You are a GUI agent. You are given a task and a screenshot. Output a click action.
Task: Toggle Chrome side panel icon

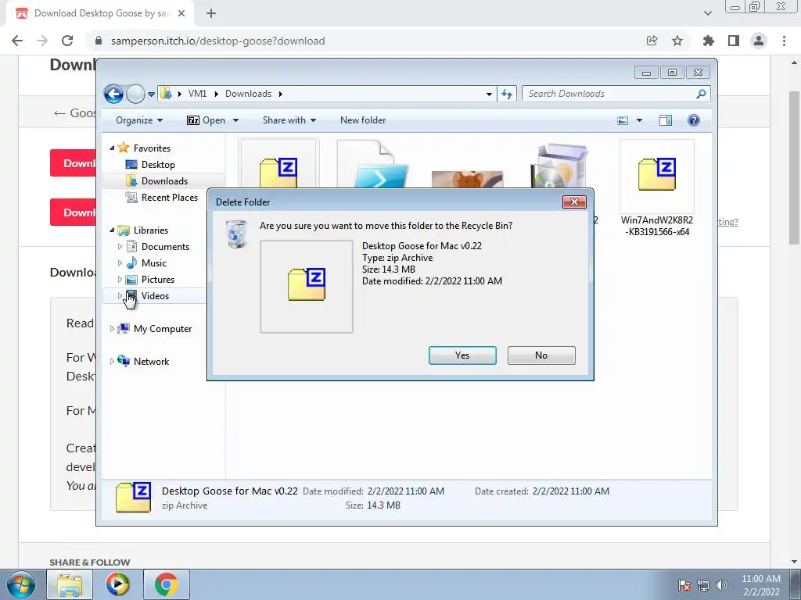coord(734,41)
